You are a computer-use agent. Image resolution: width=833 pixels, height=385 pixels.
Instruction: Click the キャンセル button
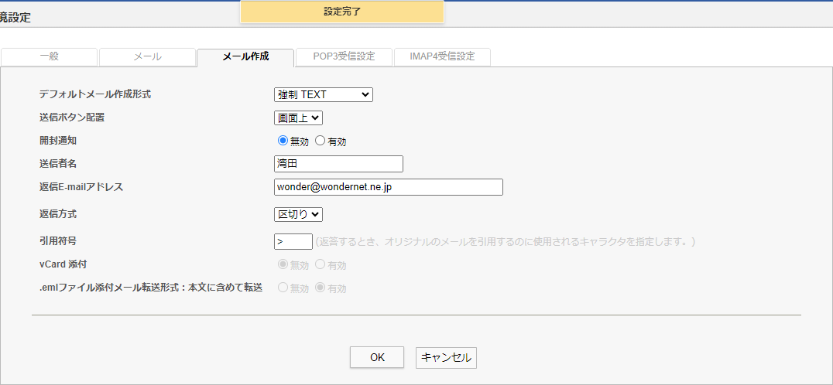coord(446,357)
